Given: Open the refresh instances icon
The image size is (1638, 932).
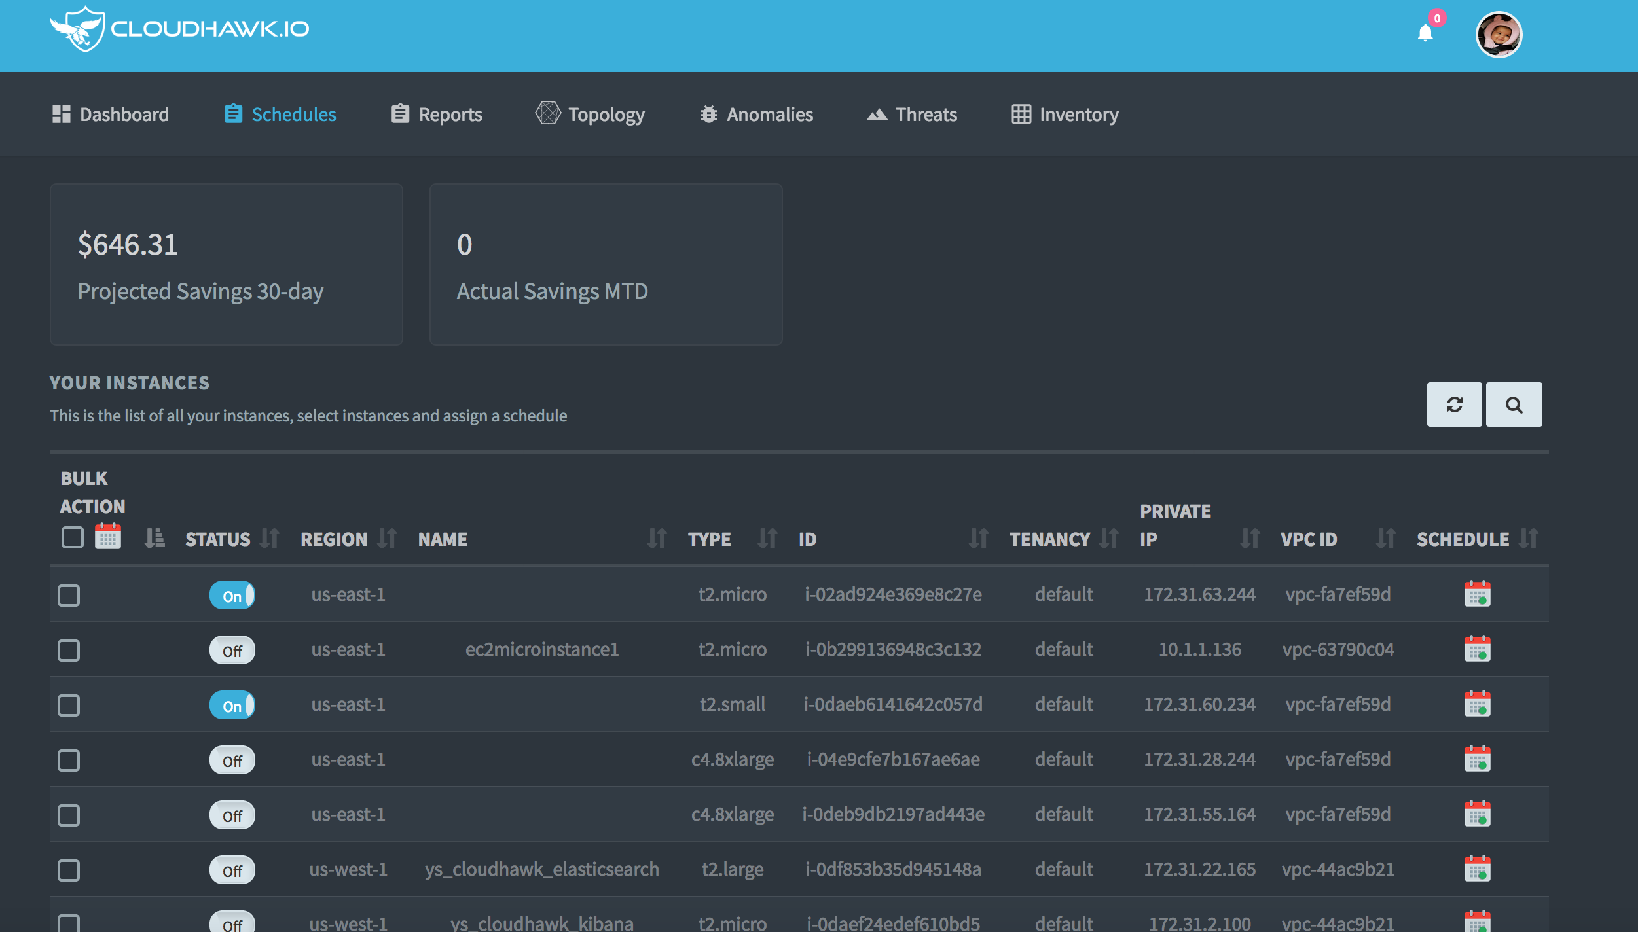Looking at the screenshot, I should click(x=1454, y=404).
